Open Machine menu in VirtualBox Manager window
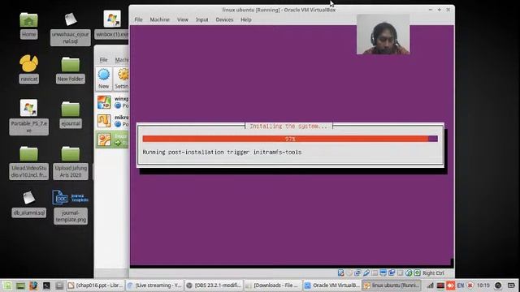The image size is (520, 292). coord(122,59)
